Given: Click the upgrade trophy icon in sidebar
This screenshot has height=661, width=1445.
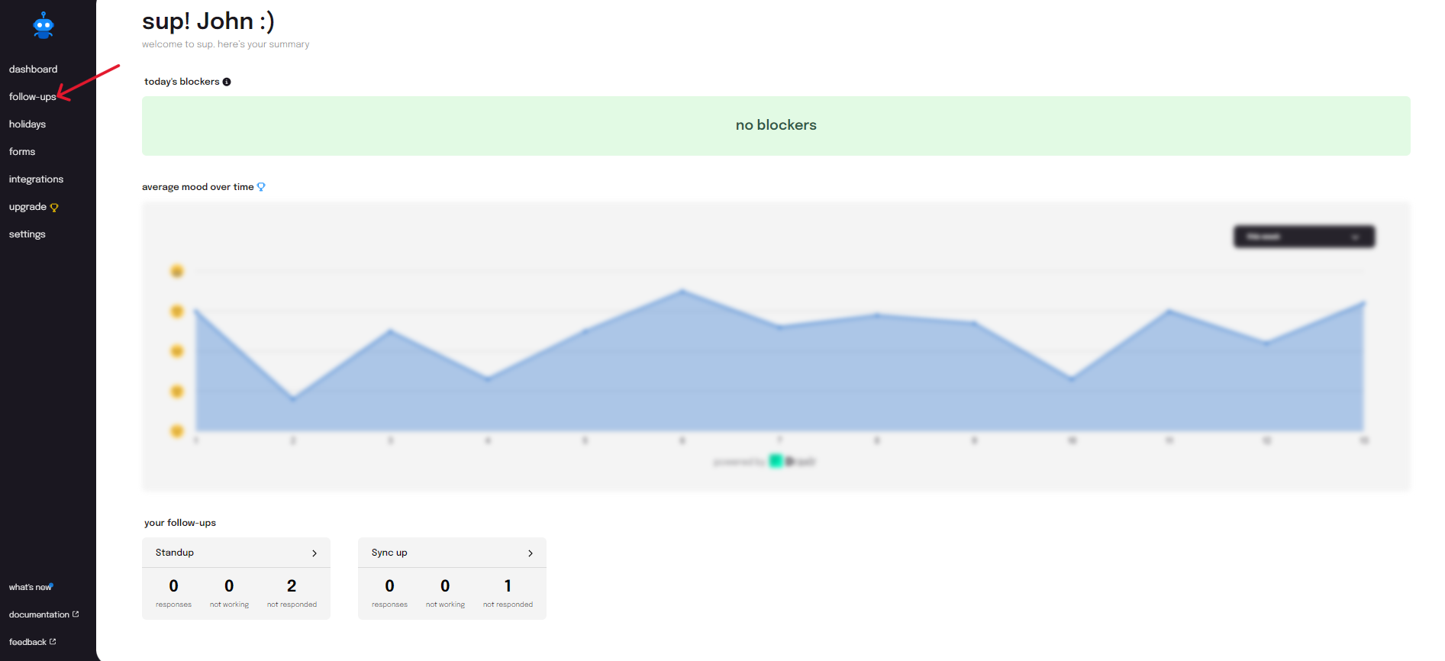Looking at the screenshot, I should pos(54,208).
